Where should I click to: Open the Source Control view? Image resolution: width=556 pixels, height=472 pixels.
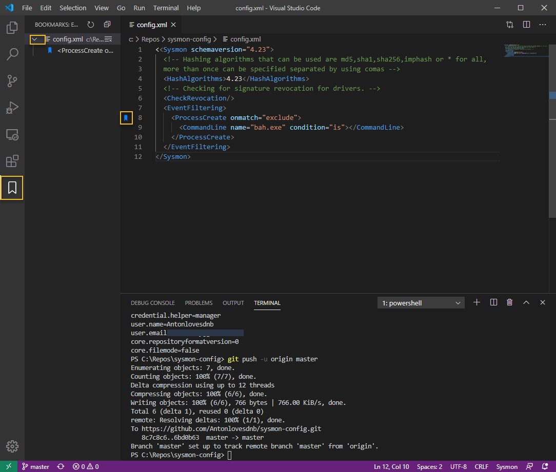[12, 80]
